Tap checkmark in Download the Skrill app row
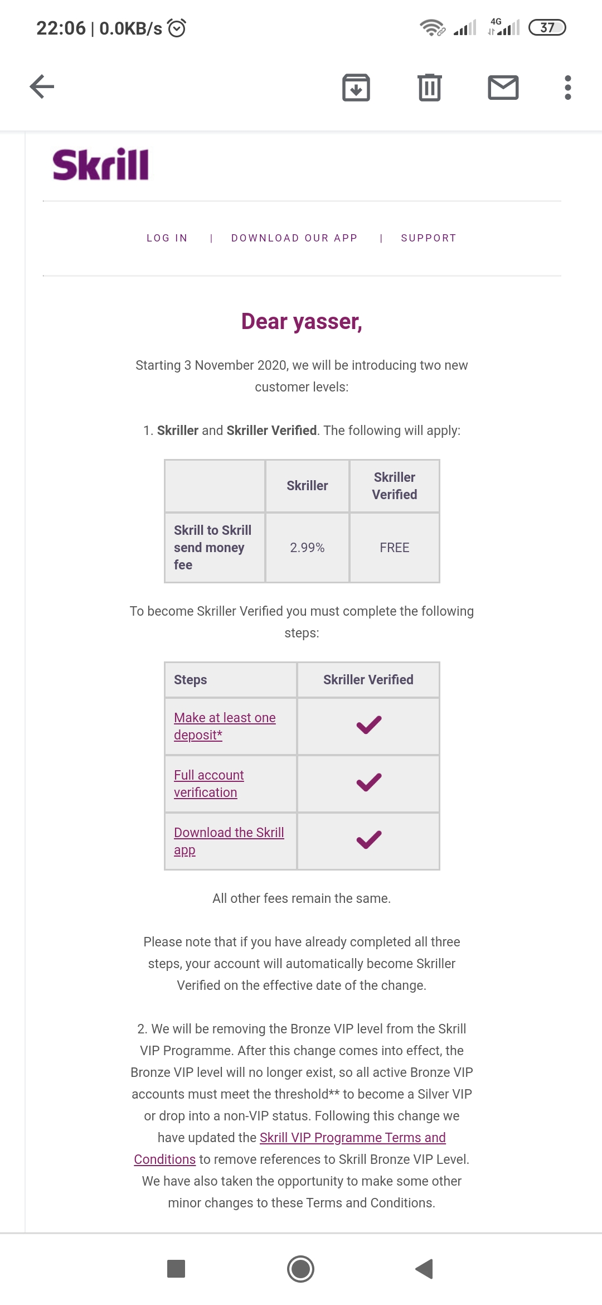This screenshot has width=602, height=1305. tap(368, 840)
